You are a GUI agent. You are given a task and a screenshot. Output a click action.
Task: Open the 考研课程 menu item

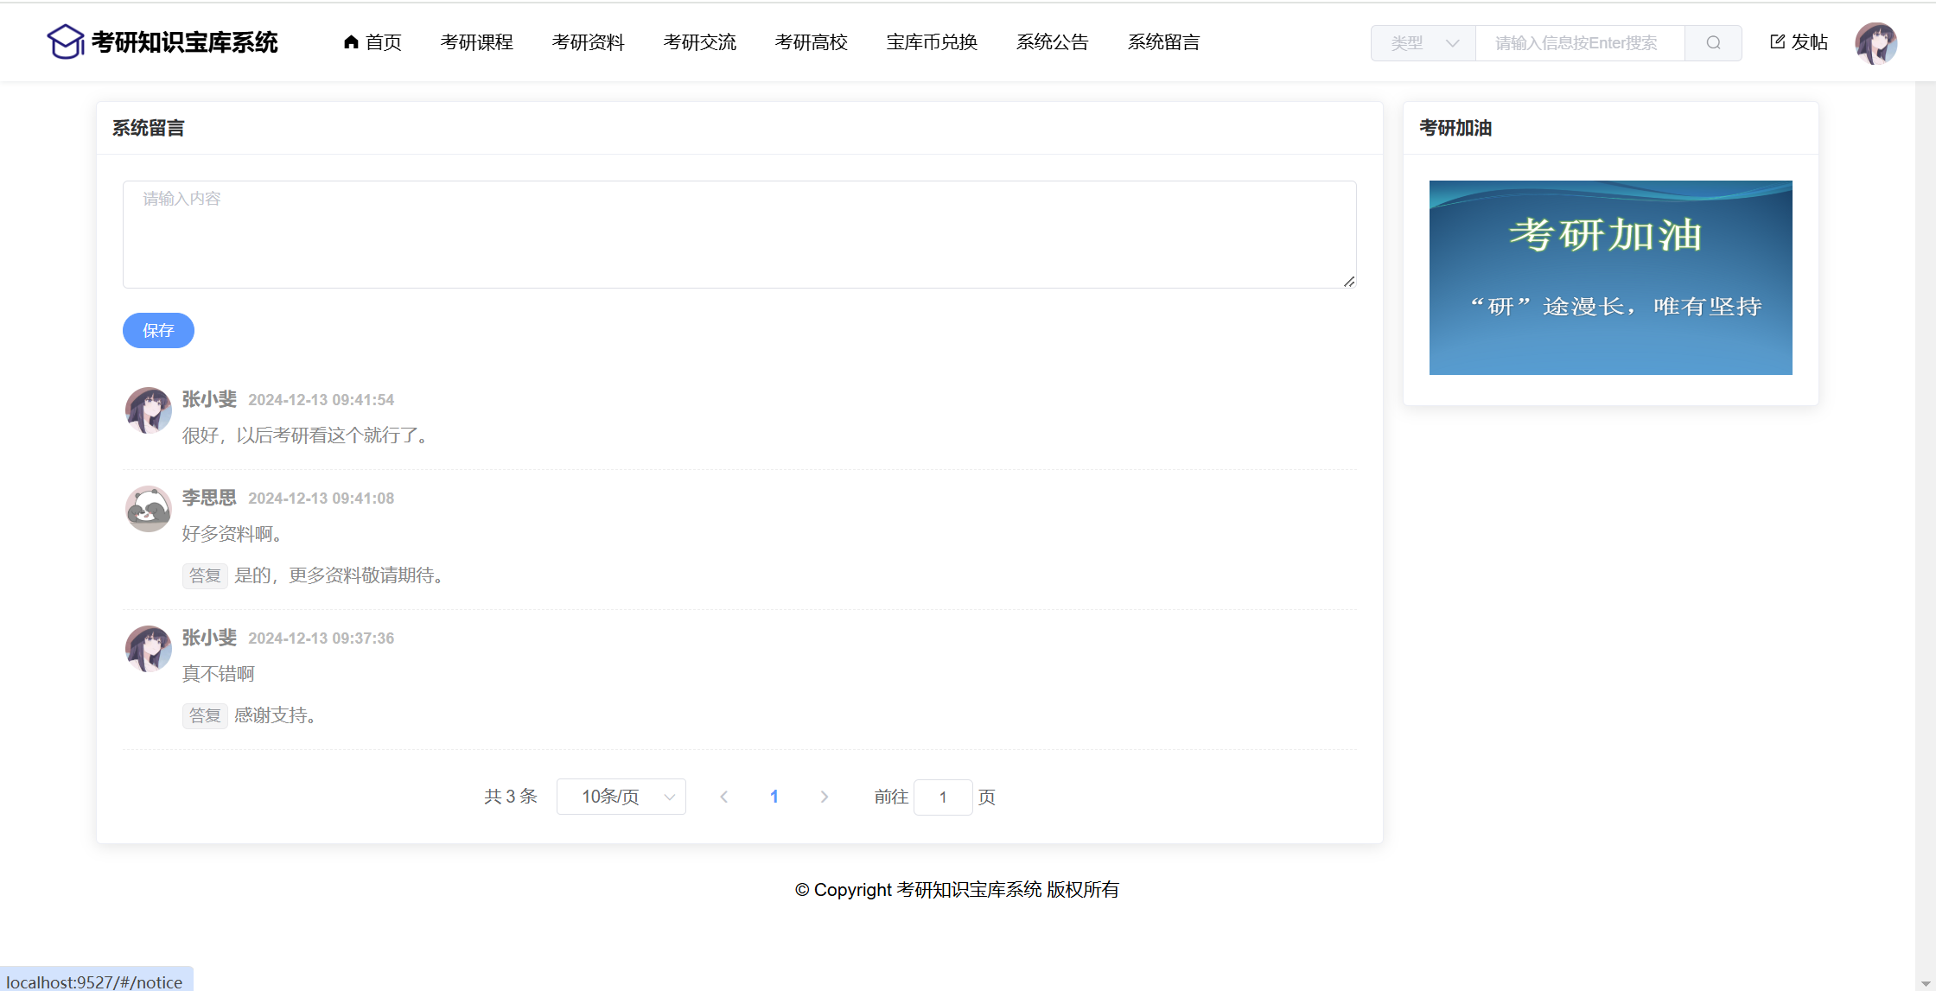coord(476,41)
